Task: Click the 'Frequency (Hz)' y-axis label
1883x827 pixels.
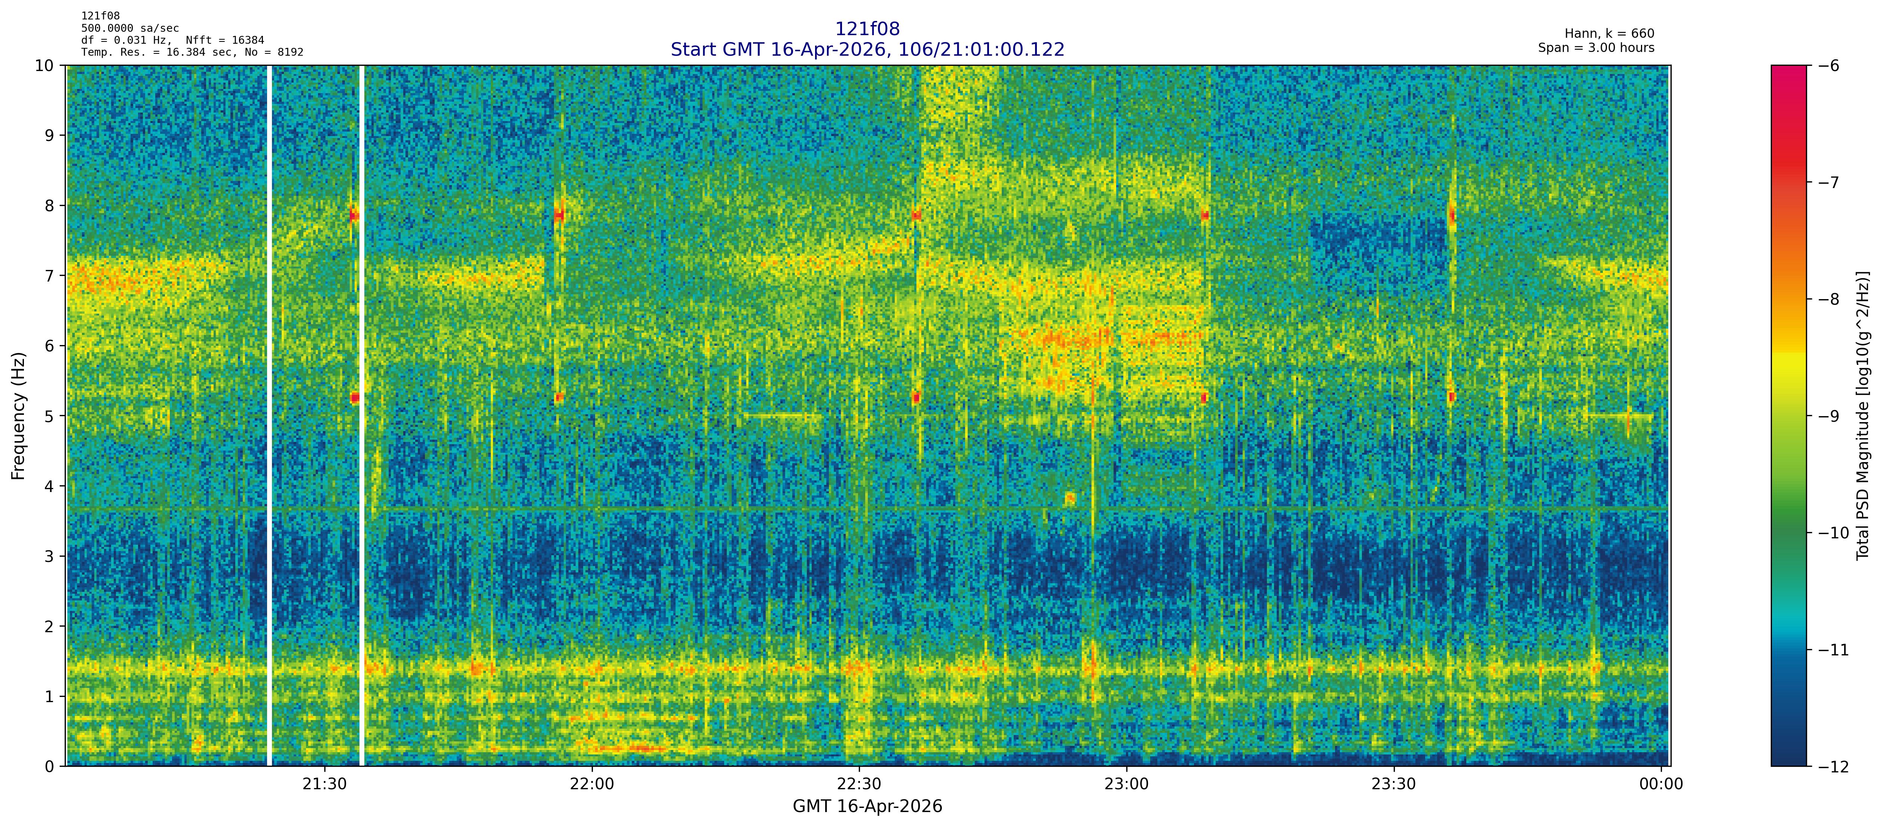Action: coord(18,416)
